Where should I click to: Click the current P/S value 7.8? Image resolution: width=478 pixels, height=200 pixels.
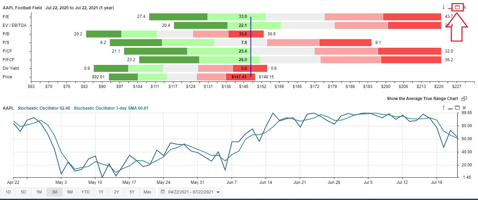tap(244, 42)
